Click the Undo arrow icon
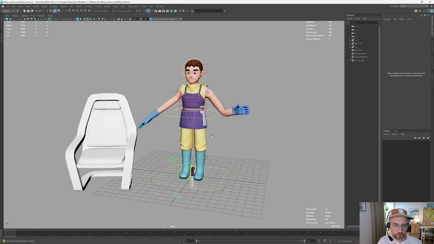The height and width of the screenshot is (244, 434). (36, 11)
